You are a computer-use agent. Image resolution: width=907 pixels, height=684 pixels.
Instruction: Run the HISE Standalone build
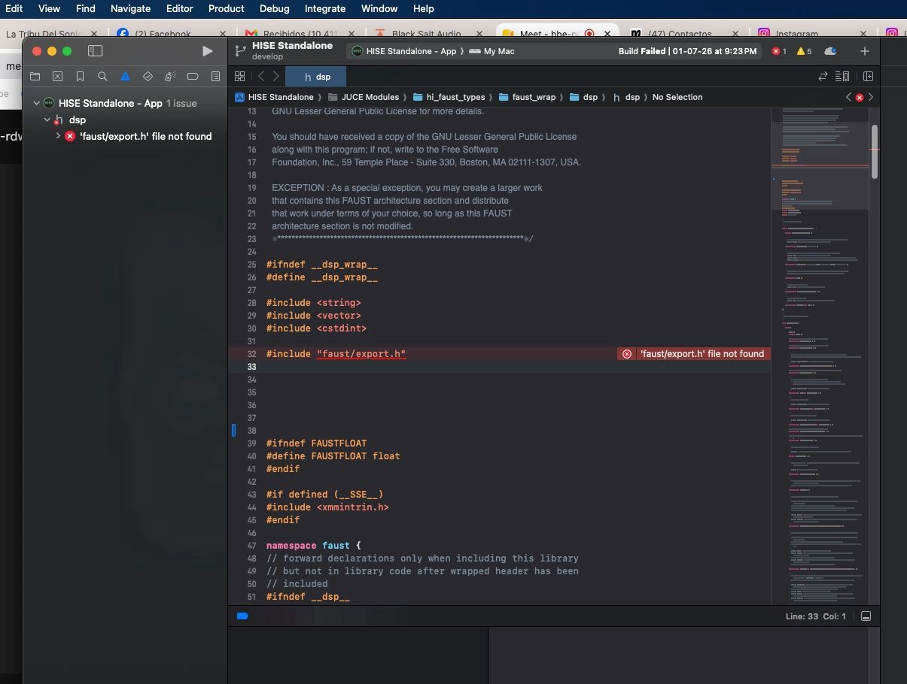click(x=207, y=51)
